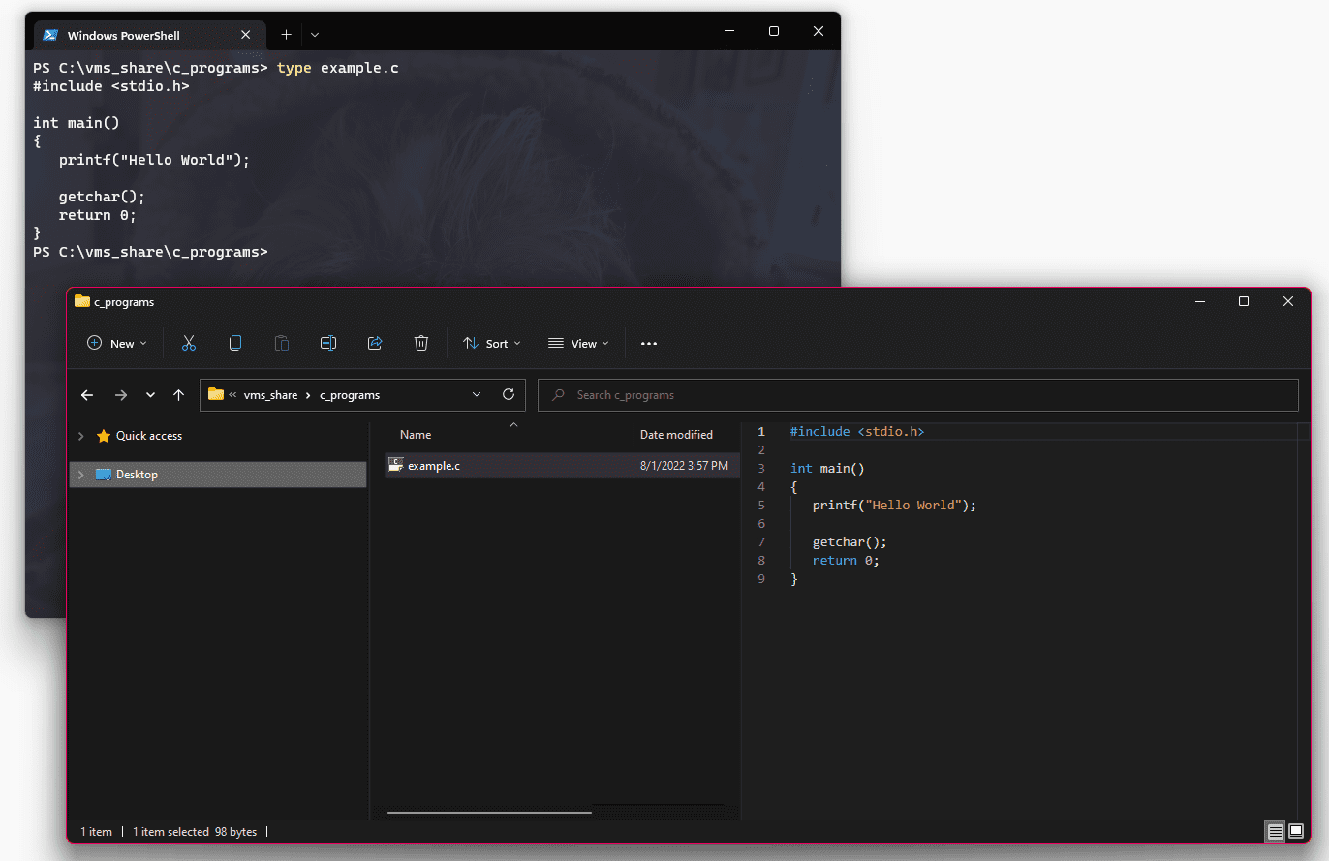Navigate back in File Explorer
Image resolution: width=1329 pixels, height=861 pixels.
(87, 395)
